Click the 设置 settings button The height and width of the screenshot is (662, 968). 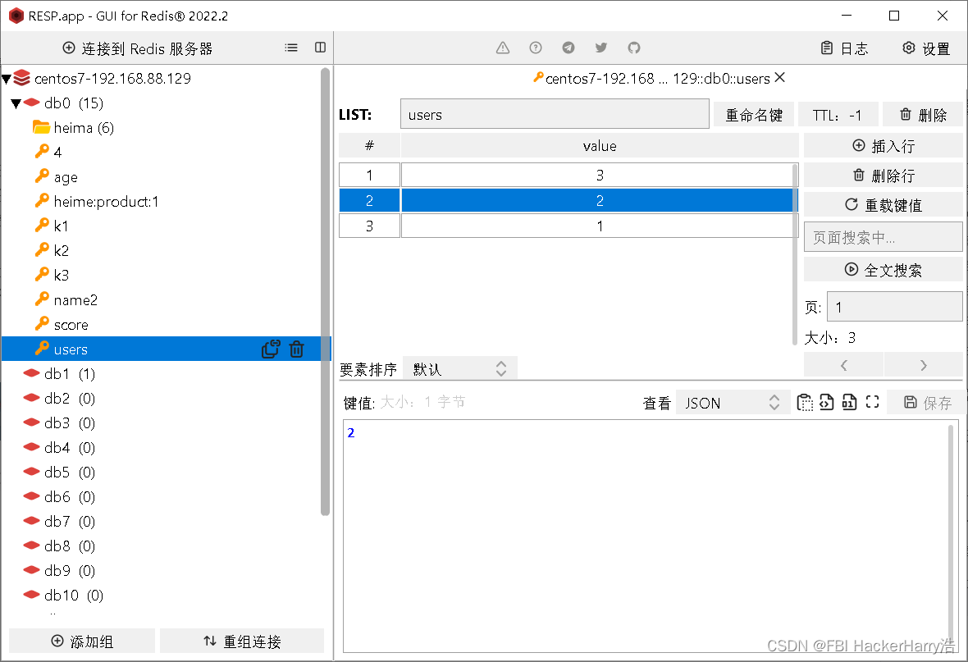[925, 48]
